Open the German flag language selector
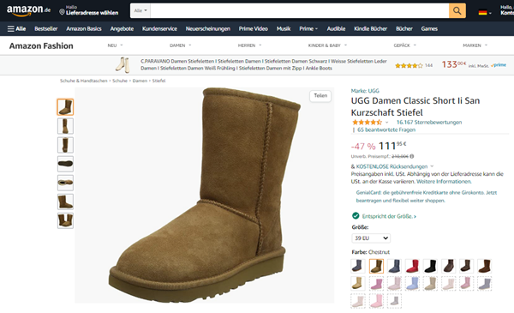514x313 pixels. 485,13
